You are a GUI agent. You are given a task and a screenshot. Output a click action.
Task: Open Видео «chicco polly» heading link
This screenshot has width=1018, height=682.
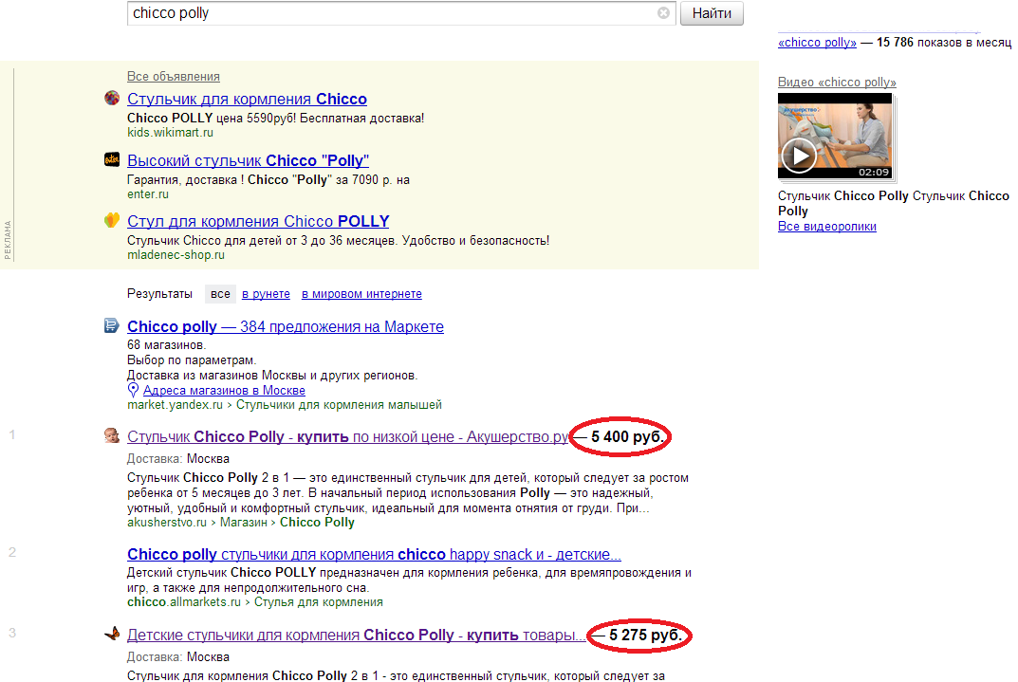point(837,83)
